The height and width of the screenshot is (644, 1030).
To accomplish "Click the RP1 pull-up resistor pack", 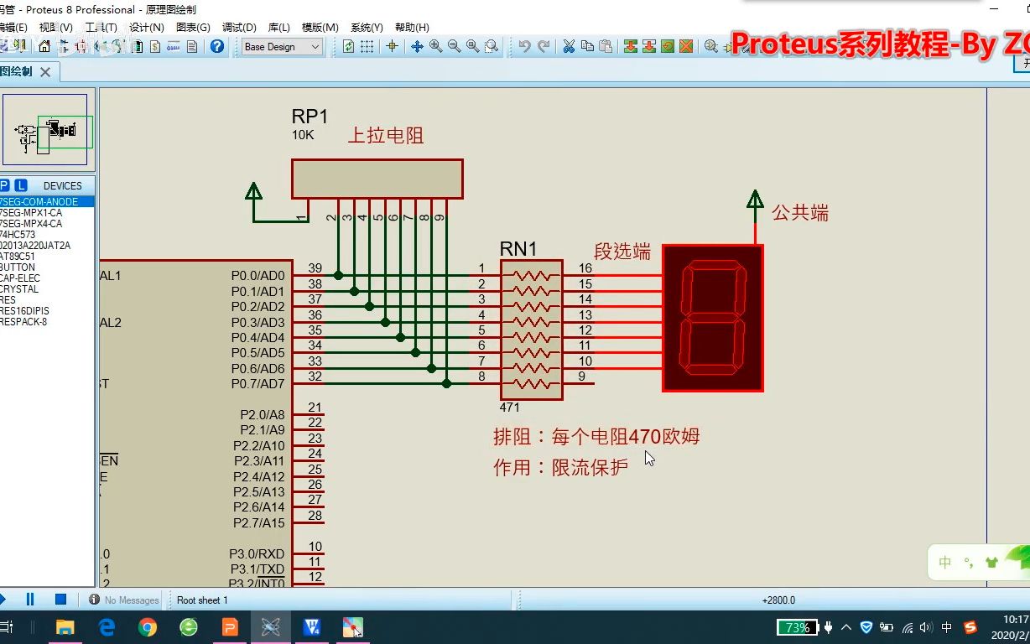I will click(x=377, y=179).
